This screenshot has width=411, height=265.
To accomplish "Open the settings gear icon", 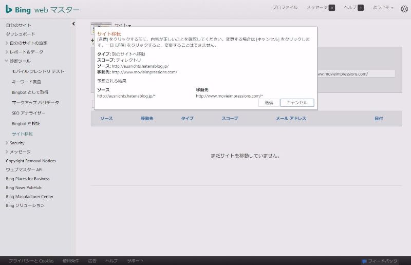I will coord(404,9).
